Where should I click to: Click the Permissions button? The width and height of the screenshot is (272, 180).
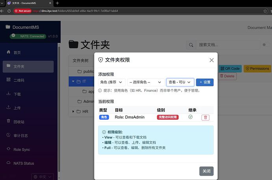point(257,69)
